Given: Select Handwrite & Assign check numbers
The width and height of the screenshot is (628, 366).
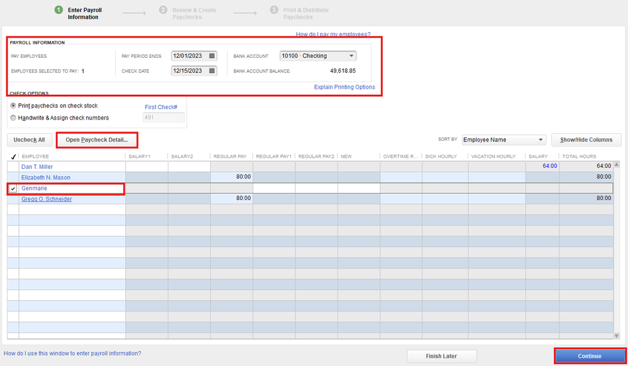Looking at the screenshot, I should [13, 118].
